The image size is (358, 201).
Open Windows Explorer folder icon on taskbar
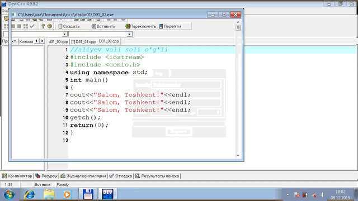[x=49, y=194]
